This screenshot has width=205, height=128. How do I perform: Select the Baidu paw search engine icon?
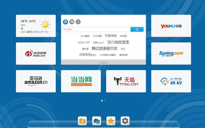[65, 22]
